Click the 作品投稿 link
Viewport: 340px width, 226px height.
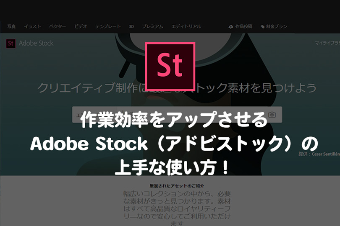pyautogui.click(x=244, y=26)
